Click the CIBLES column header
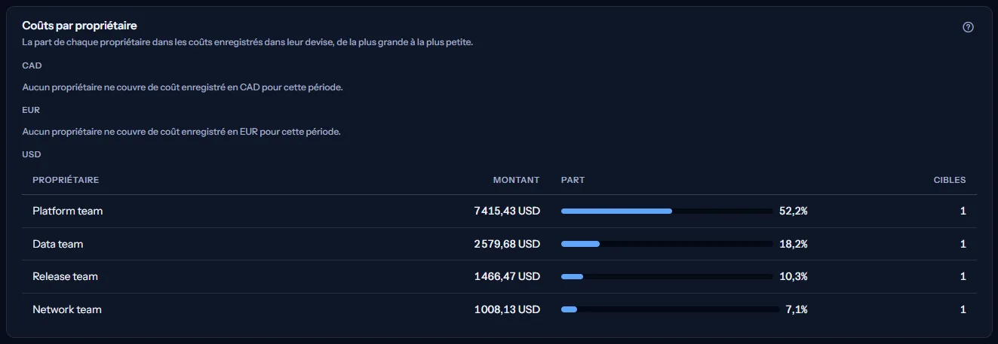 coord(950,180)
